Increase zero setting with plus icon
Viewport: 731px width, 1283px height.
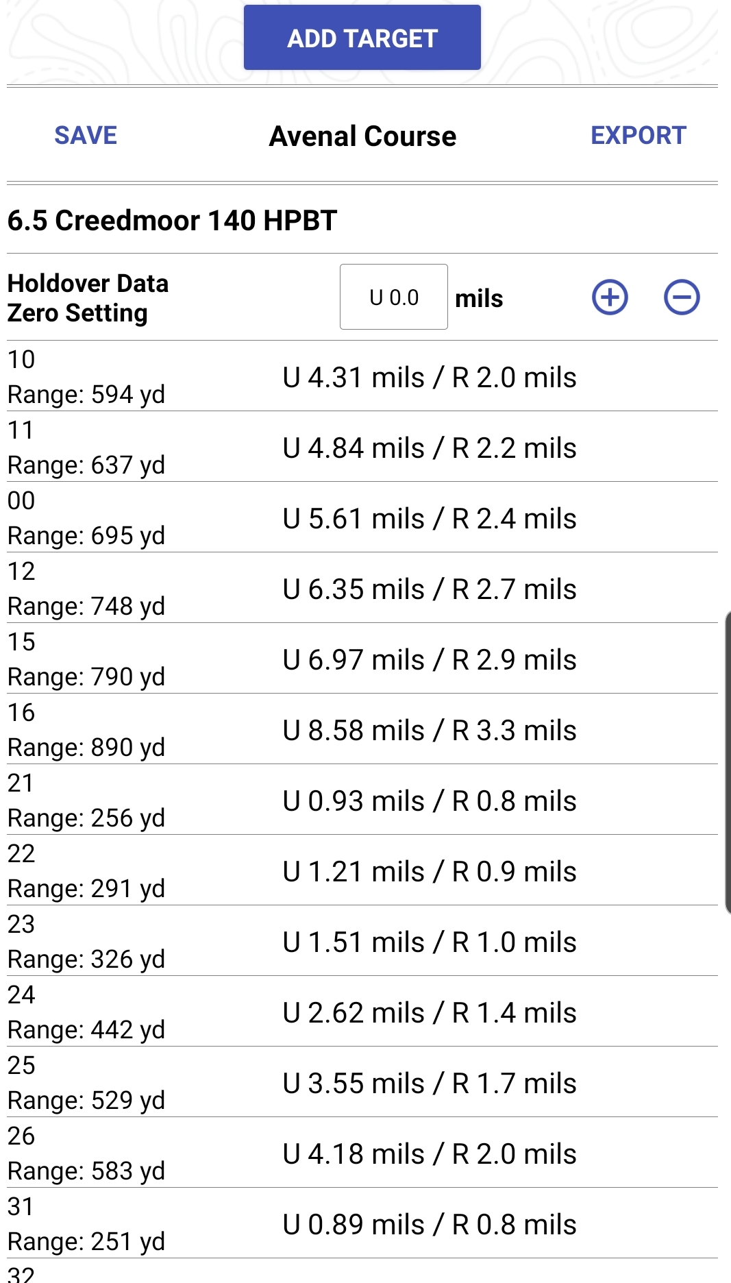pos(610,297)
